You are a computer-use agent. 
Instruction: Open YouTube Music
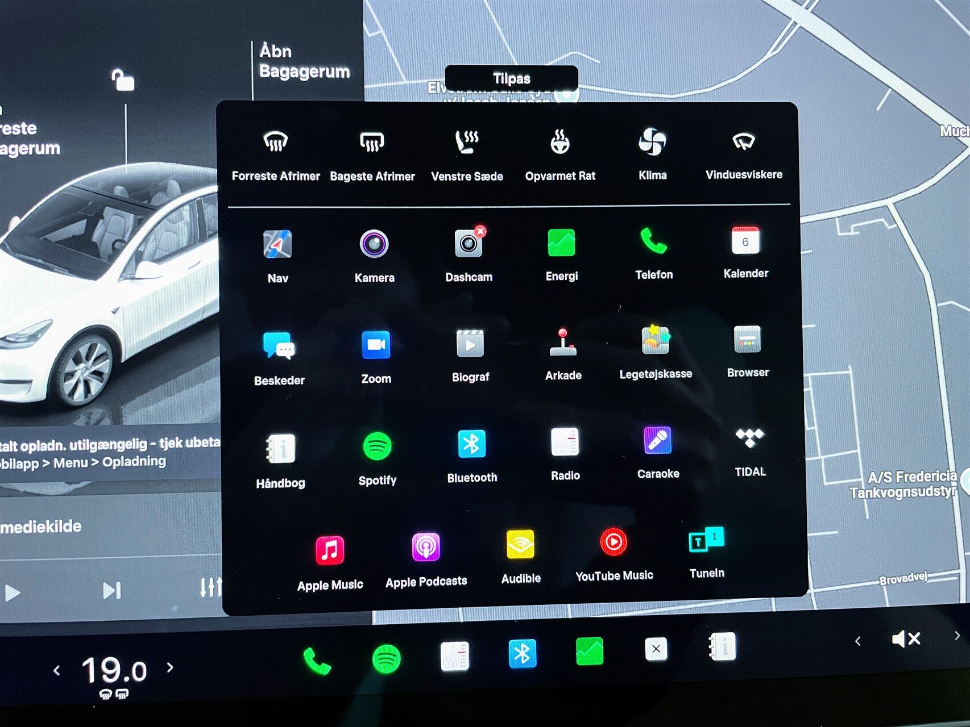click(614, 555)
